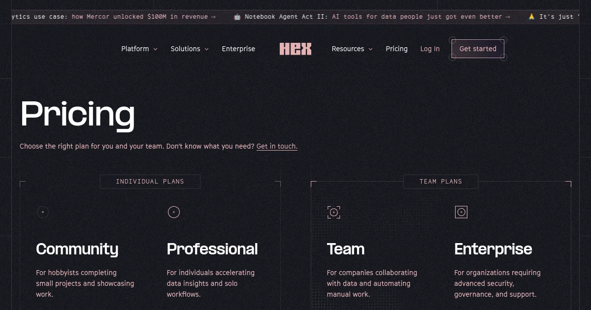The width and height of the screenshot is (591, 310).
Task: Expand the Resources menu chevron
Action: pyautogui.click(x=370, y=49)
